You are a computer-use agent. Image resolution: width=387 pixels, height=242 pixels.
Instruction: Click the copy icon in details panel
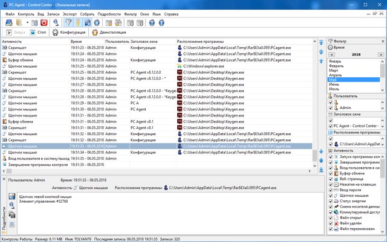click(x=13, y=215)
